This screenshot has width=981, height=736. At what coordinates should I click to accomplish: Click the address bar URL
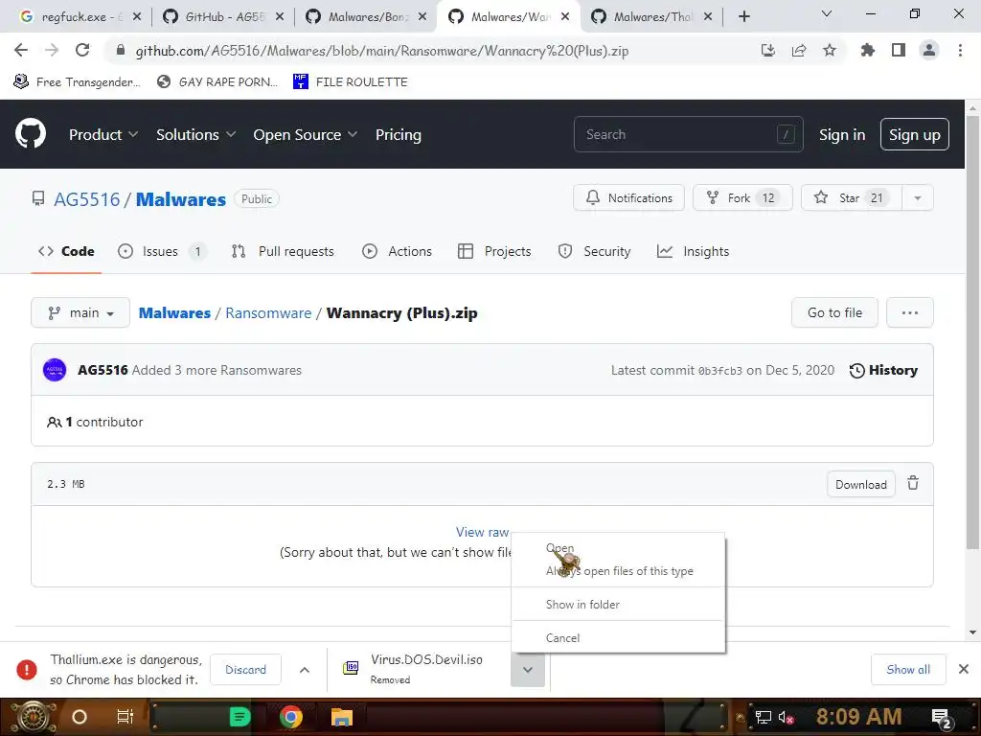381,51
